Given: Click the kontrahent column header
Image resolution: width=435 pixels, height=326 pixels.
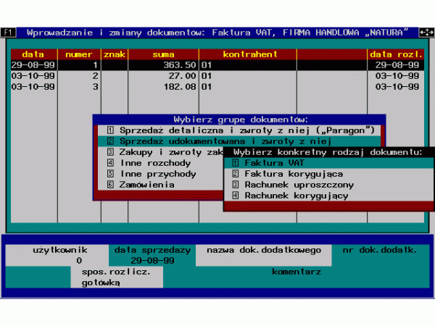Looking at the screenshot, I should click(x=249, y=54).
